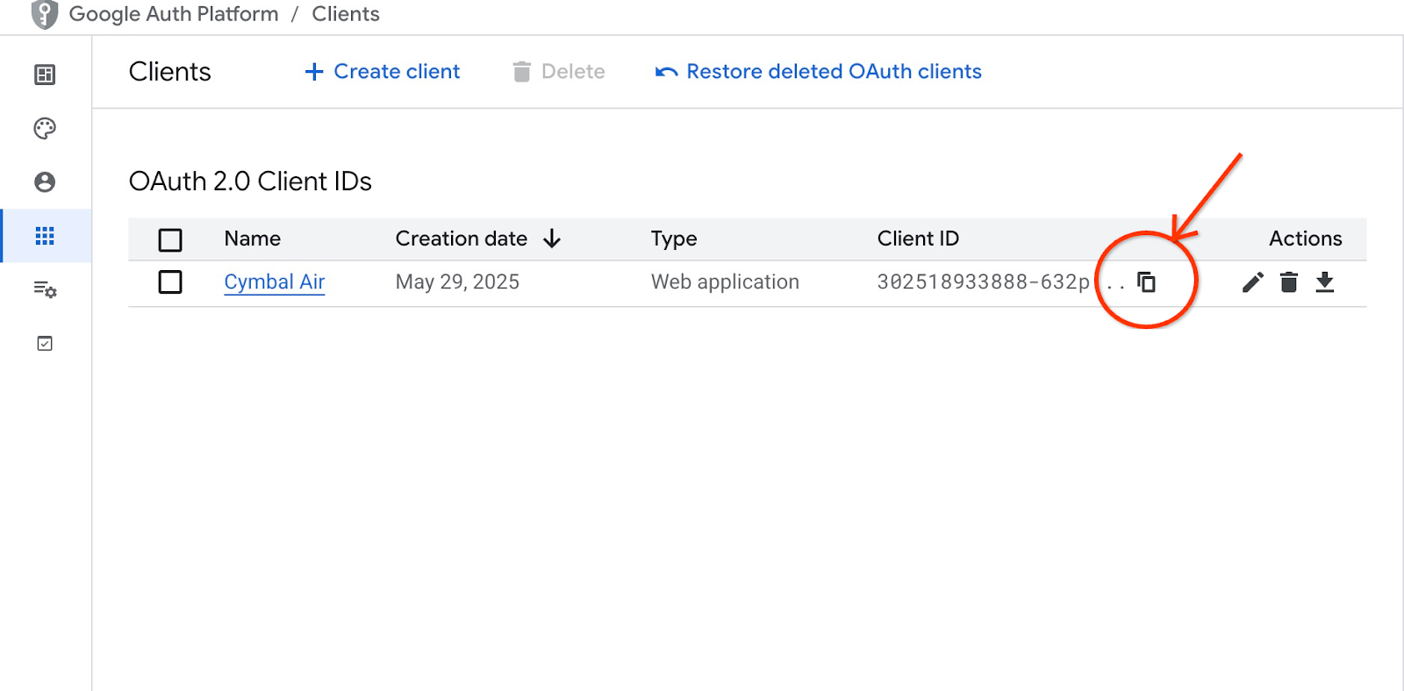Open the Data Access settings sidebar icon

tap(45, 289)
